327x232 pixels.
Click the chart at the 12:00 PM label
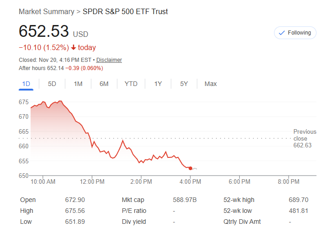pos(92,182)
